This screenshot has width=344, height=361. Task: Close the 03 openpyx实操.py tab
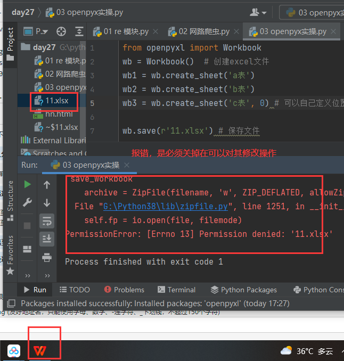pyautogui.click(x=333, y=31)
